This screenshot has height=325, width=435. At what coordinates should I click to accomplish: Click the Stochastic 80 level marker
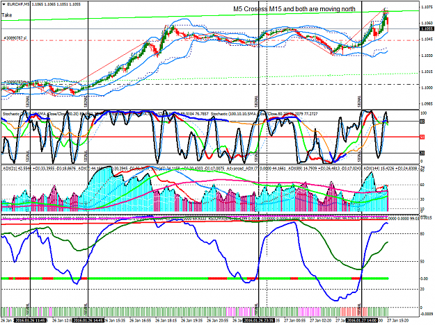(x=422, y=122)
